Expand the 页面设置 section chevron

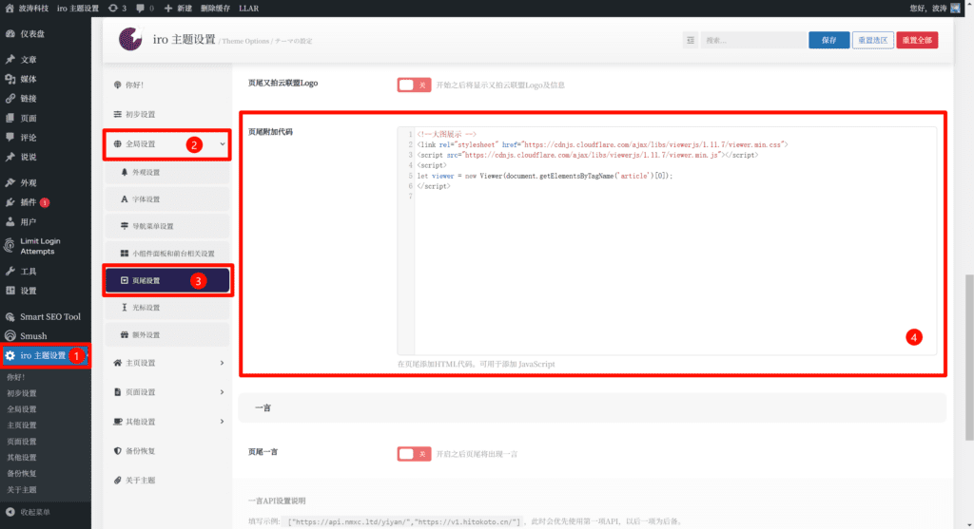tap(222, 392)
